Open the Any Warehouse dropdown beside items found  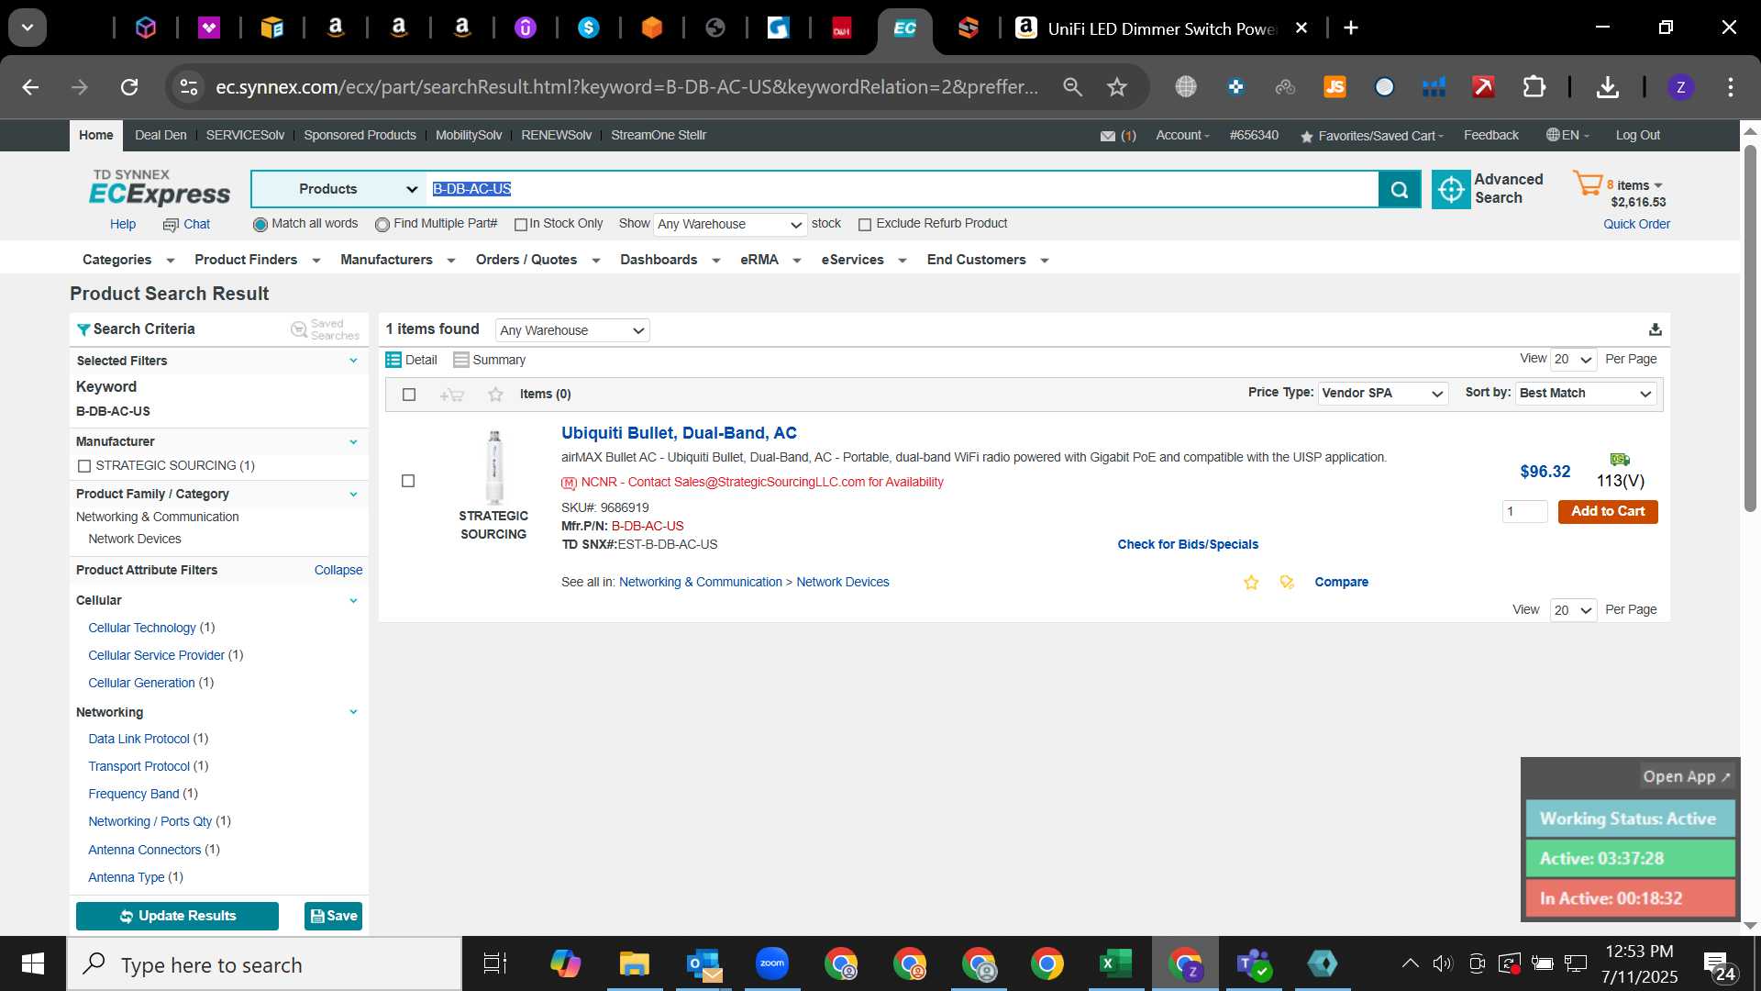[572, 330]
